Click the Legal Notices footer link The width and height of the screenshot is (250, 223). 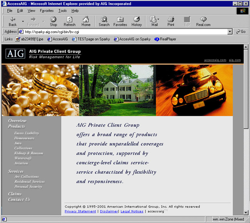click(132, 211)
